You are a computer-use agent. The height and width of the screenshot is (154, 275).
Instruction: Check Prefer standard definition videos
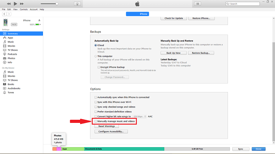click(96, 112)
